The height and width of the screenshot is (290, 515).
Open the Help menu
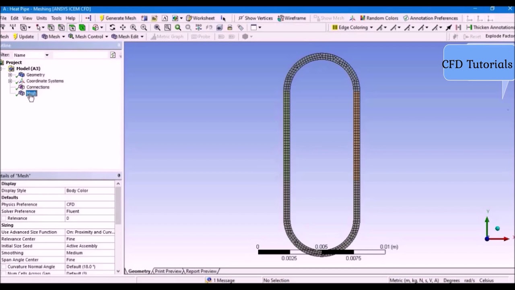(x=70, y=18)
